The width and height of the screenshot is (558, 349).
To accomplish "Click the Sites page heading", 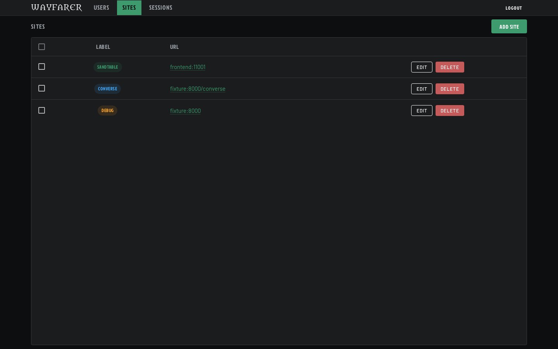I will click(x=38, y=26).
